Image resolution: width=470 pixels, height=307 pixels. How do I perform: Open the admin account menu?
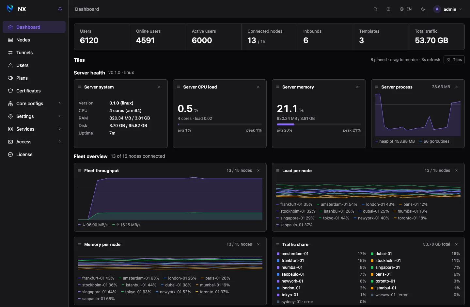447,9
